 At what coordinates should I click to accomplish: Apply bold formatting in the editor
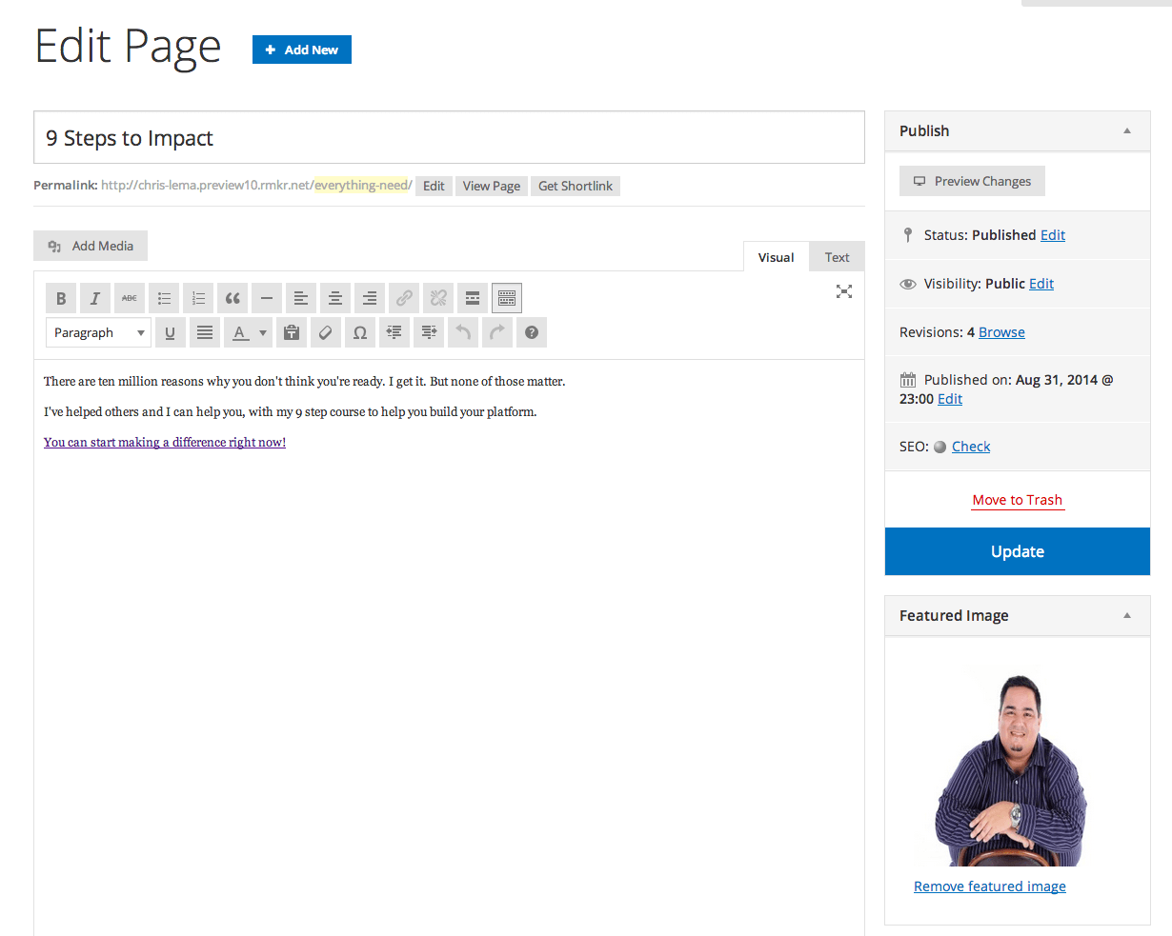[60, 297]
